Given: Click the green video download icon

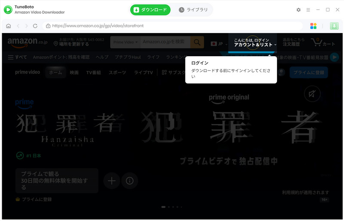Looking at the screenshot, I should pos(334,26).
